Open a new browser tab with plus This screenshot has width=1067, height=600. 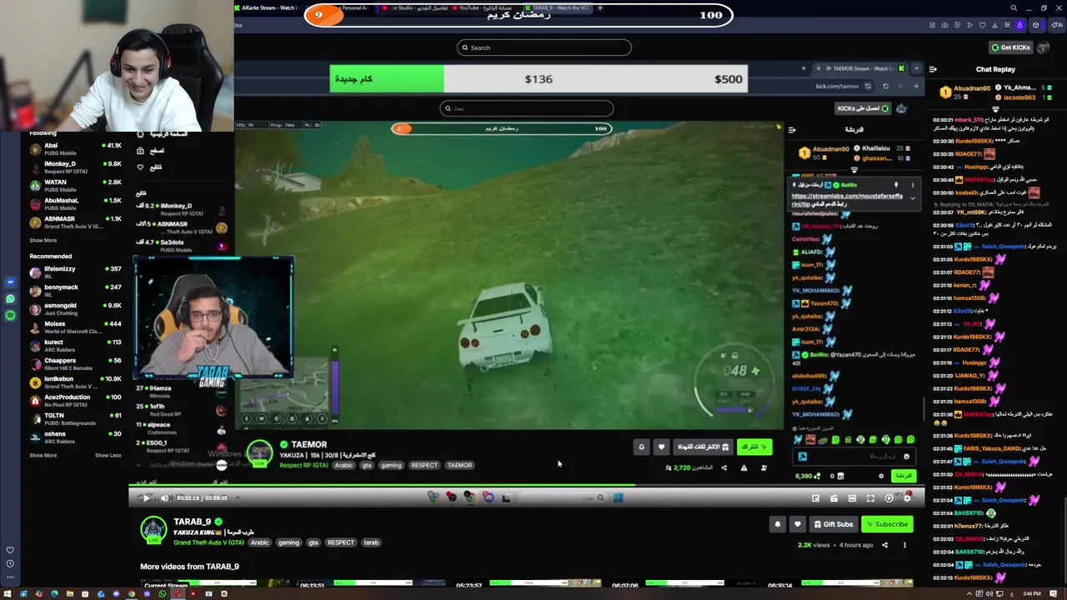pos(599,7)
